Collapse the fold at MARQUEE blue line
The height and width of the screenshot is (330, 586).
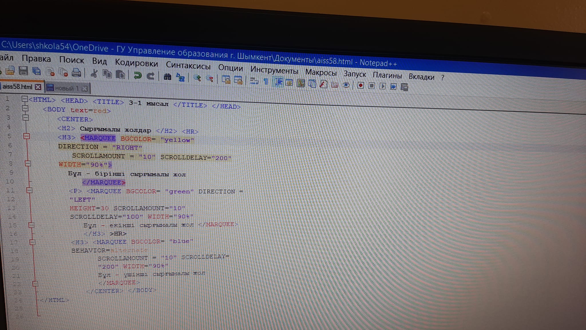pos(32,242)
